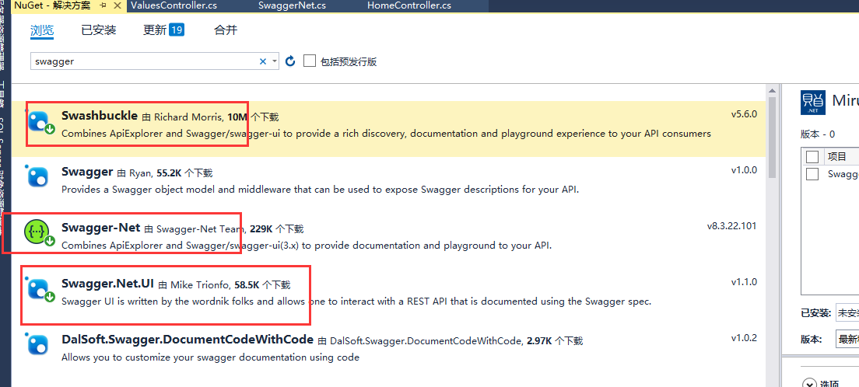
Task: Click version v8.3.22.101 of Swagger-Net
Action: pyautogui.click(x=732, y=226)
